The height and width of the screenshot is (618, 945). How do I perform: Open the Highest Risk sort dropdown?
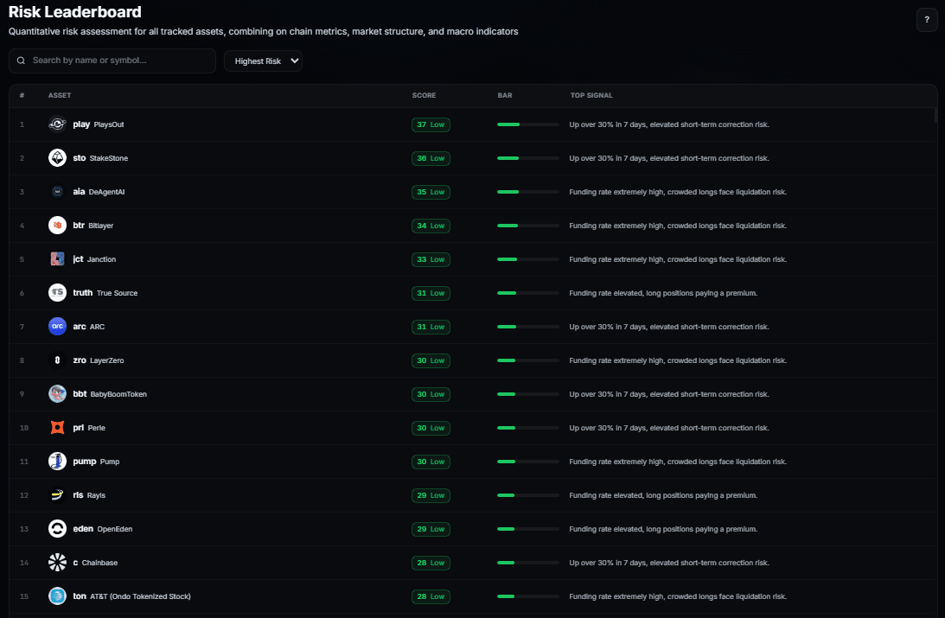pos(264,61)
